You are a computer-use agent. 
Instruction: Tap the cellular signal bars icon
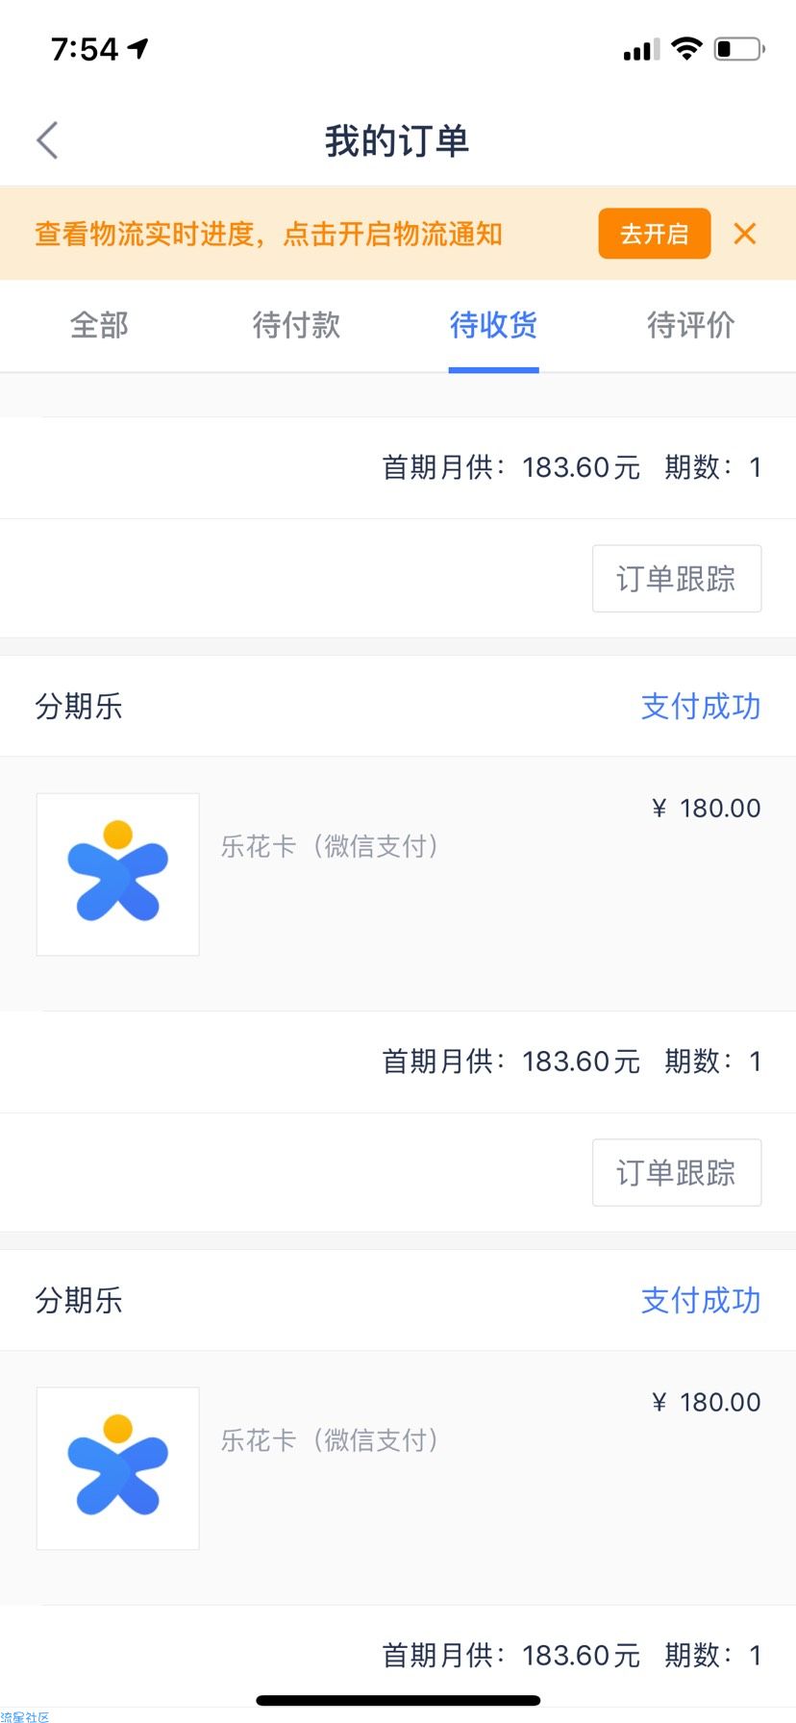click(x=641, y=50)
